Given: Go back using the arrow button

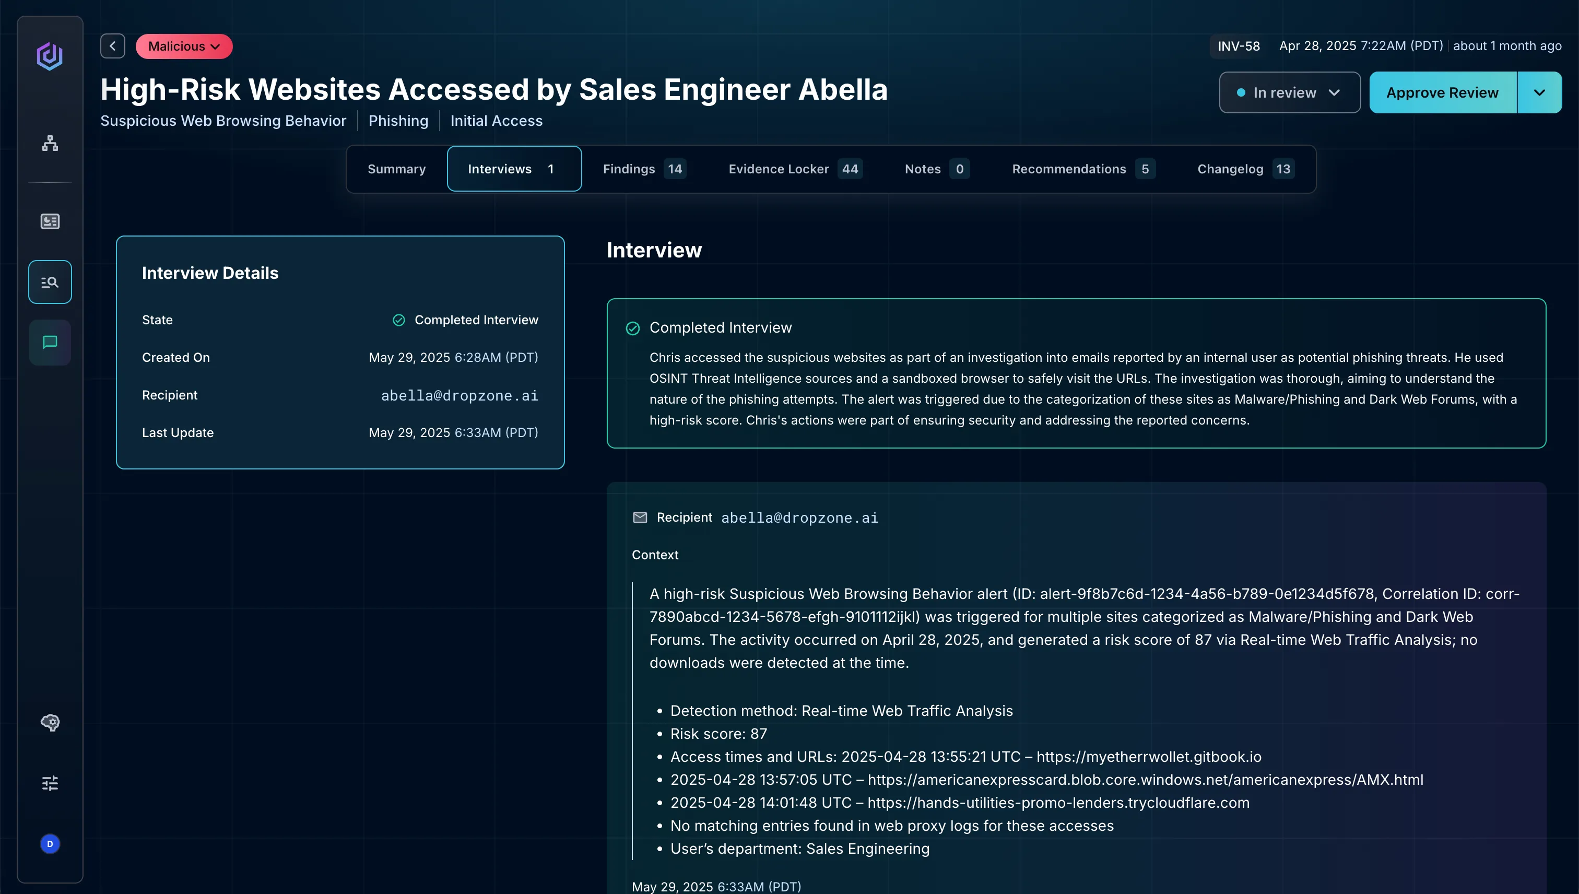Looking at the screenshot, I should pos(112,46).
